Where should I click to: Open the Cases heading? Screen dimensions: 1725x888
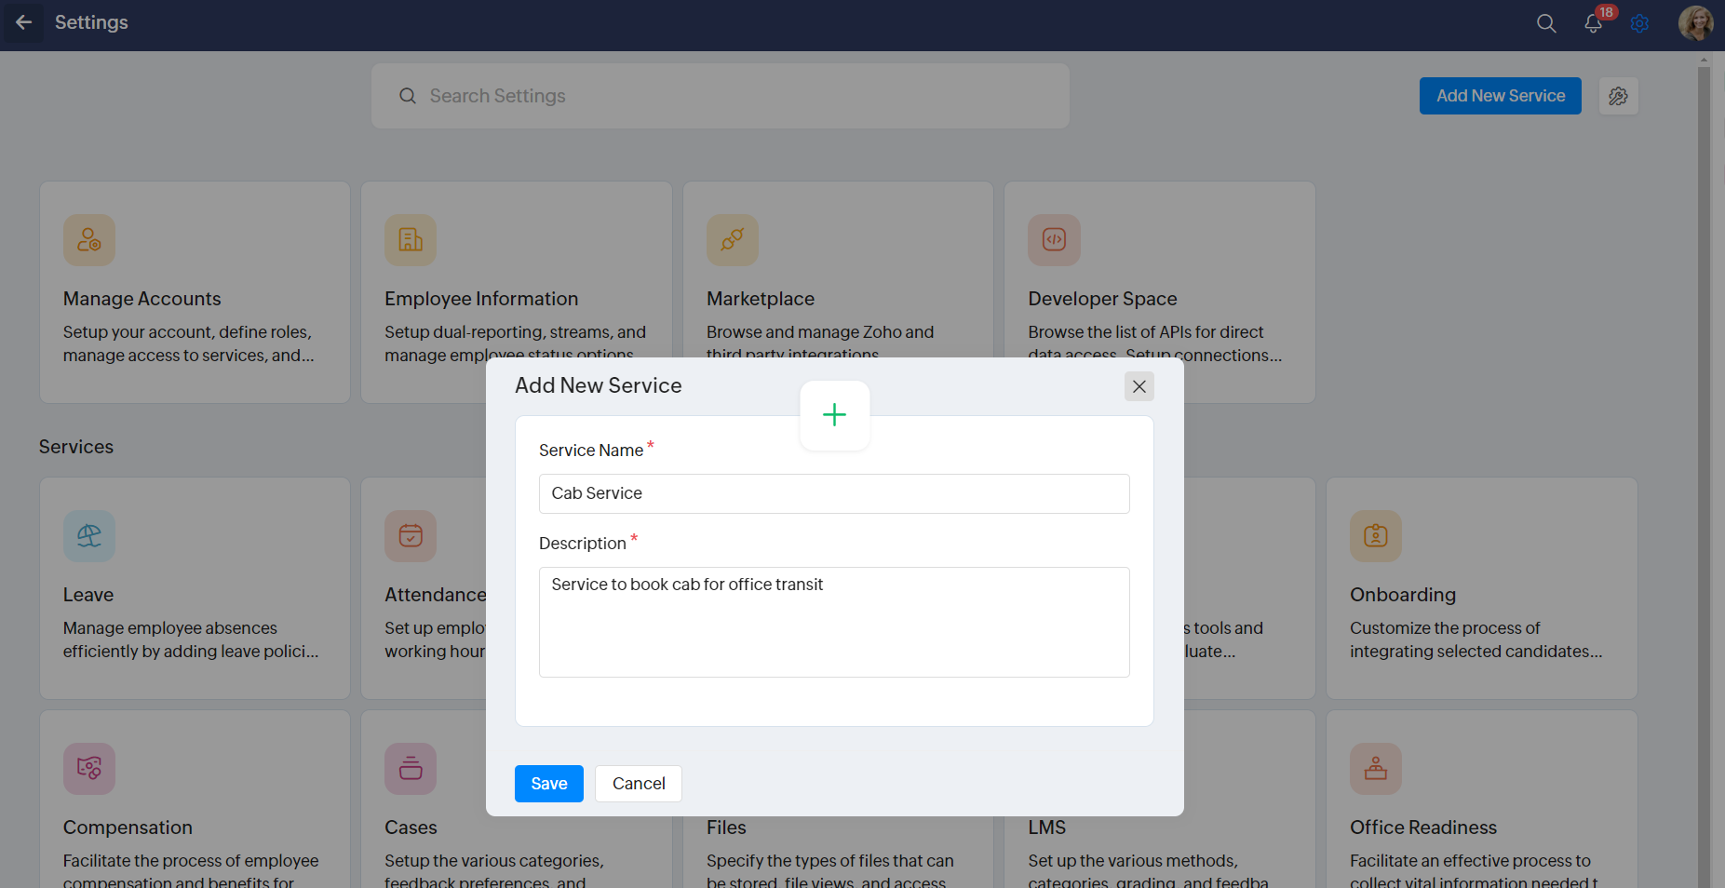pyautogui.click(x=411, y=827)
